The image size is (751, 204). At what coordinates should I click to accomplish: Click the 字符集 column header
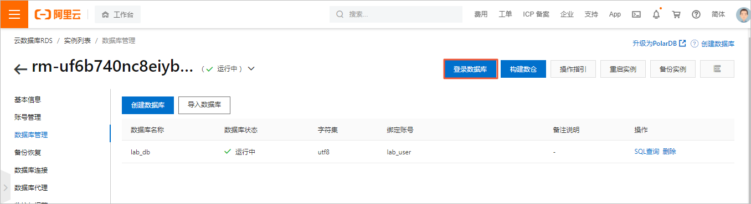tap(328, 130)
